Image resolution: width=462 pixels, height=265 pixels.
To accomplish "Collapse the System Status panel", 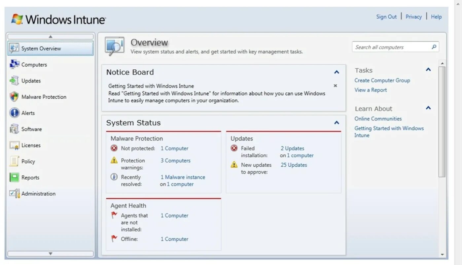I will 337,122.
